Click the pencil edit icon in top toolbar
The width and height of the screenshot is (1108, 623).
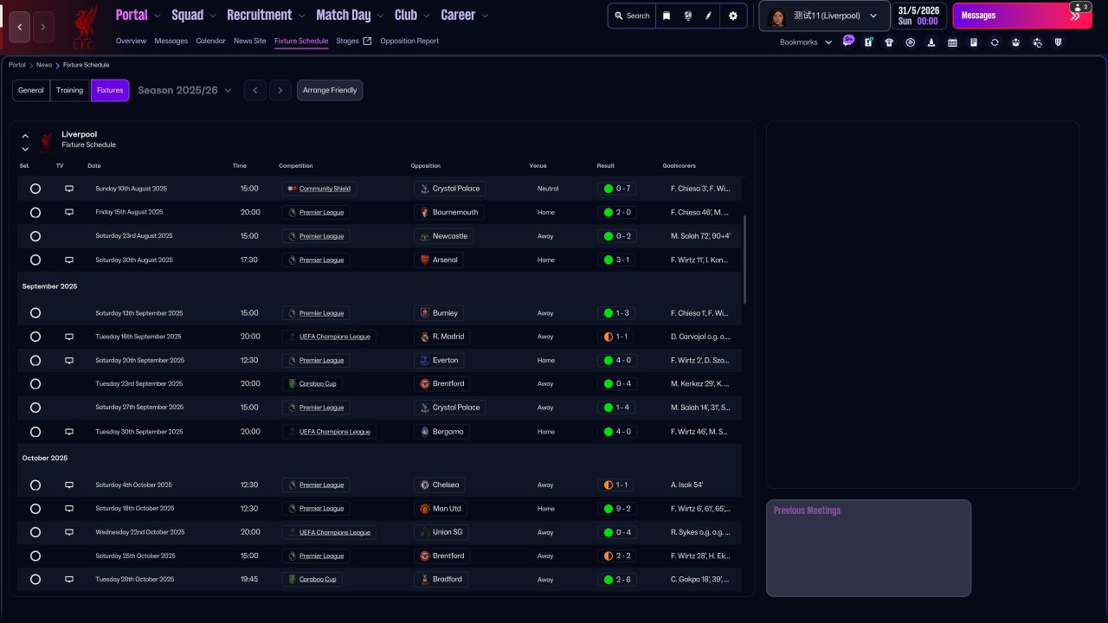(x=709, y=16)
